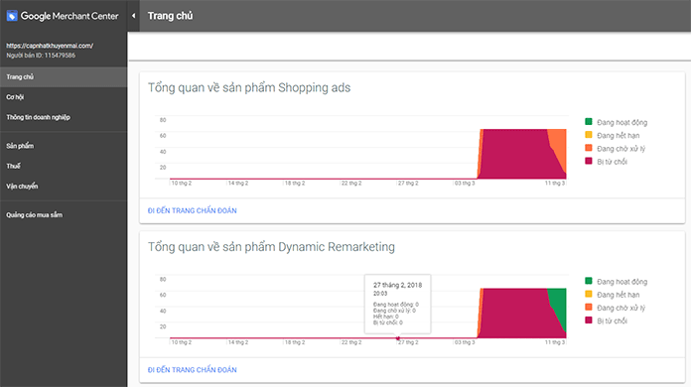The image size is (691, 387).
Task: Go to diagnostics page under Dynamic Remarketing
Action: tap(193, 370)
